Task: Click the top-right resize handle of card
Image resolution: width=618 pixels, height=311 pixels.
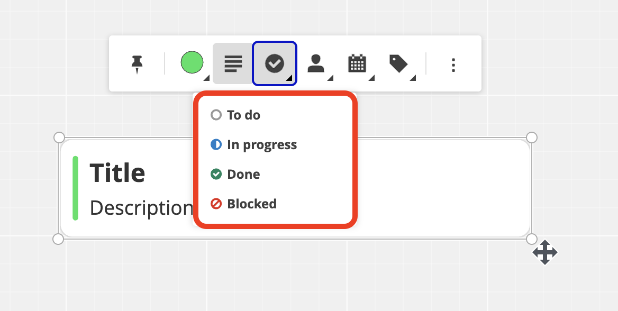Action: (532, 138)
